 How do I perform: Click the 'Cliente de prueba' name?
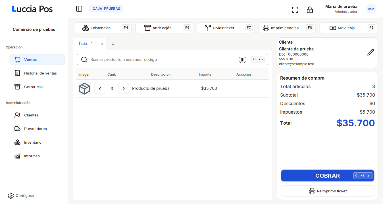(296, 49)
